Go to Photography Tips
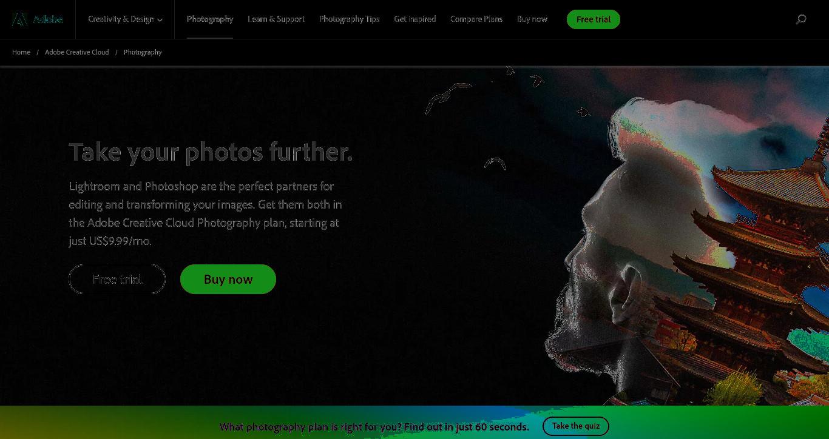 (x=350, y=19)
